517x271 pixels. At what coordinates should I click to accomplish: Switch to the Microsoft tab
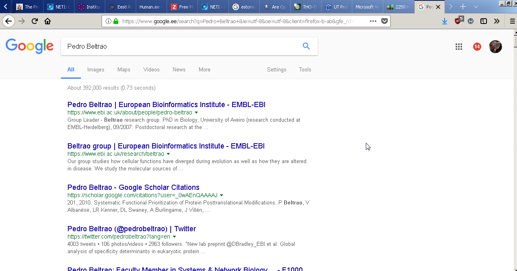pyautogui.click(x=367, y=7)
